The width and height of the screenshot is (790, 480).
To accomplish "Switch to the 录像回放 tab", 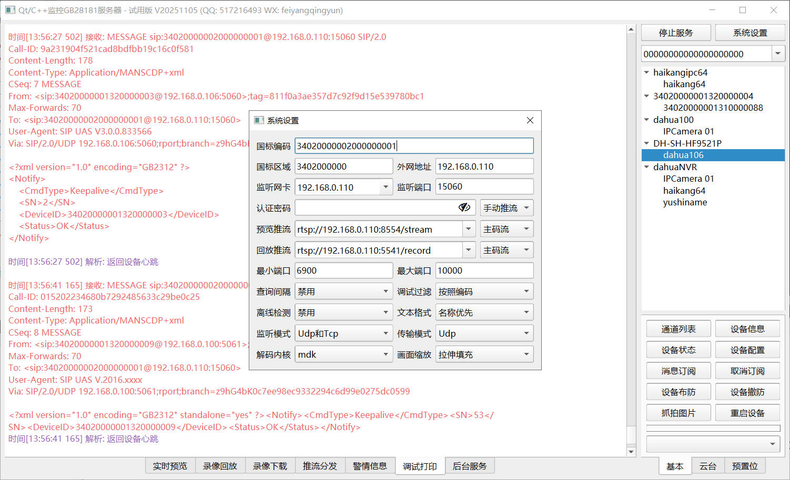I will (220, 466).
